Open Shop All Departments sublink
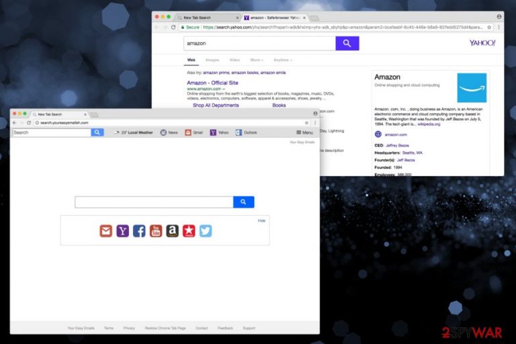516x344 pixels. (x=216, y=105)
